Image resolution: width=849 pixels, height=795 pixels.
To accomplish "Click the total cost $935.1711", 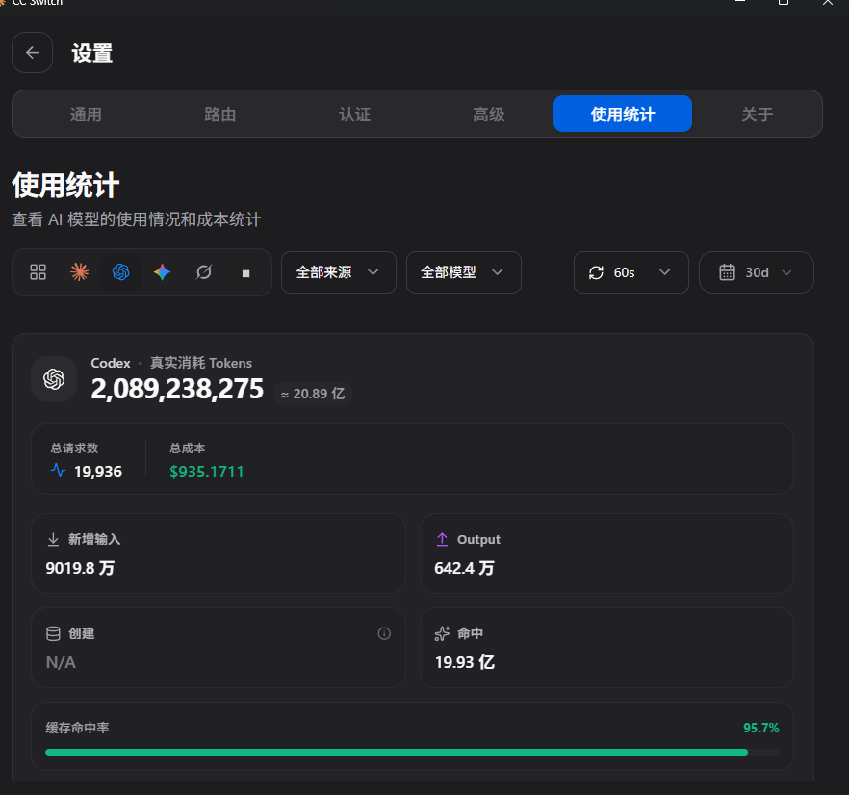I will (206, 472).
